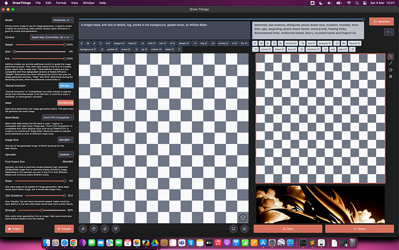
Task: Select the magic wand tool below canvas
Action: click(x=83, y=229)
